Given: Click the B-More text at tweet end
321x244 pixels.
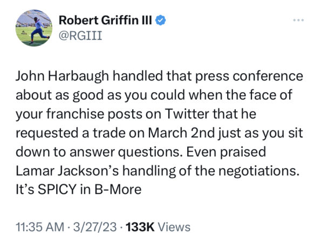Looking at the screenshot, I should [x=118, y=190].
